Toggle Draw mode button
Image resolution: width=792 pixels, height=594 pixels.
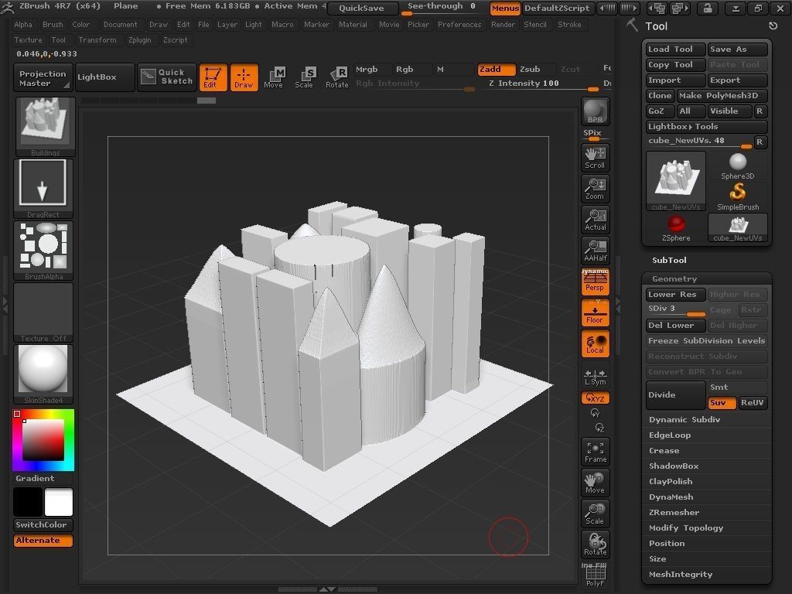[244, 77]
